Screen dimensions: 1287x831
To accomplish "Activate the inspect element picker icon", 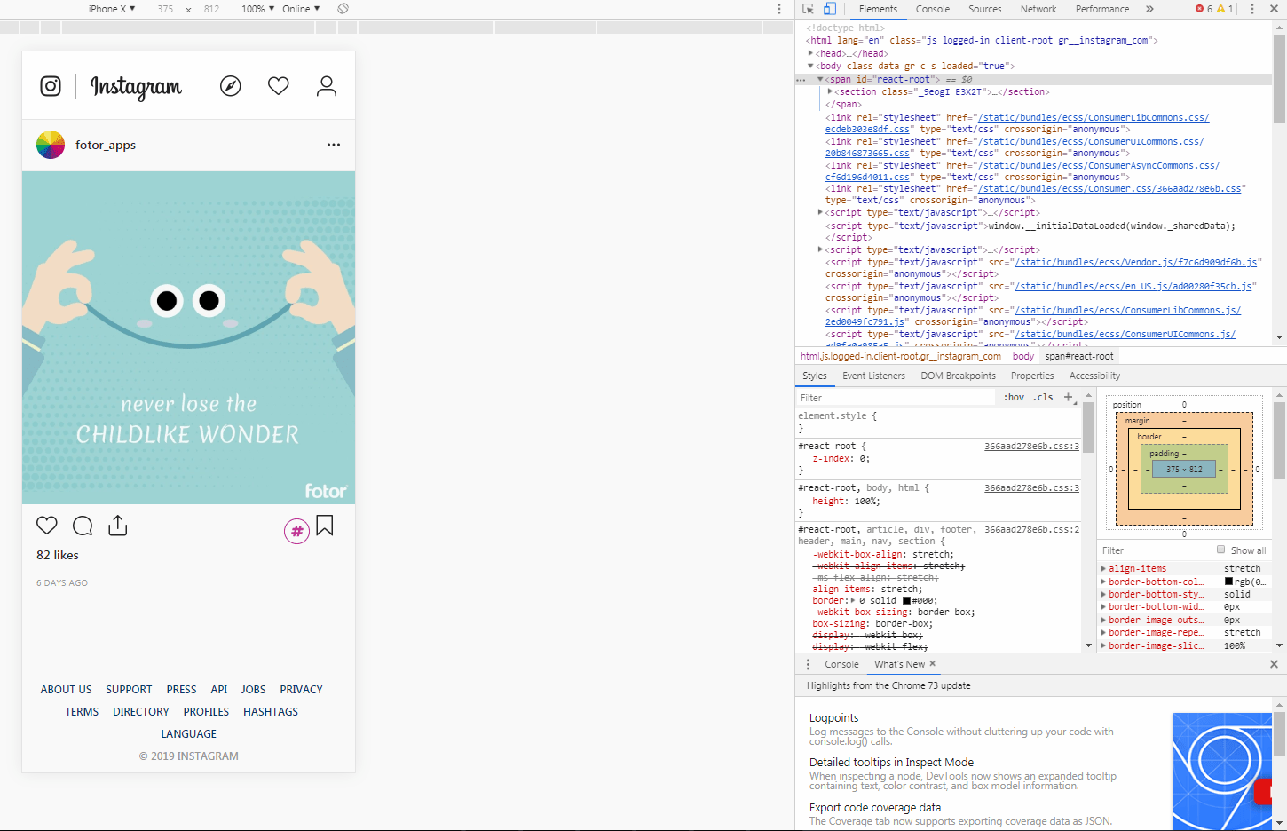I will (808, 9).
